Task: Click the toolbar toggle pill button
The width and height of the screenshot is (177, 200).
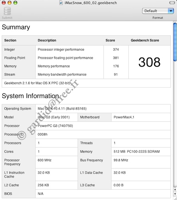Action: [x=172, y=3]
